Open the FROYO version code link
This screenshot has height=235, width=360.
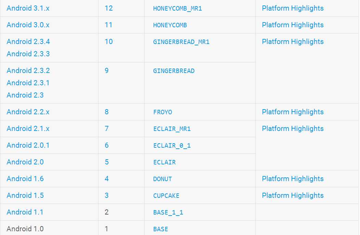[162, 112]
